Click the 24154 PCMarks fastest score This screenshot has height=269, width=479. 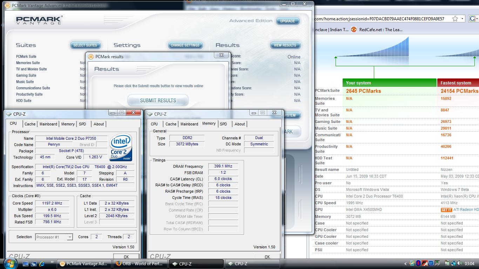tap(459, 91)
